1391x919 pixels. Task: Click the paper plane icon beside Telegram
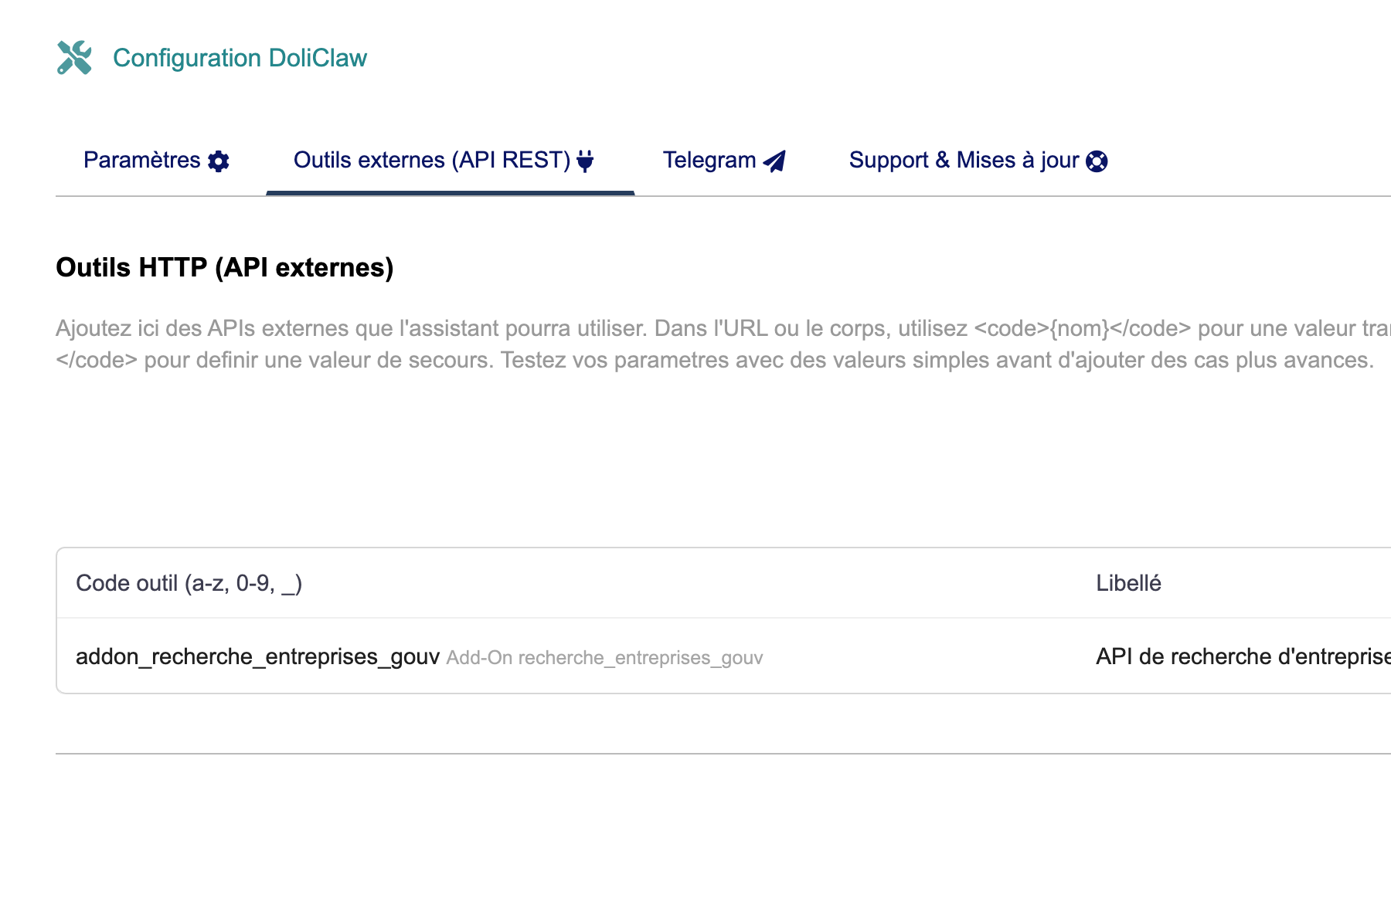774,161
